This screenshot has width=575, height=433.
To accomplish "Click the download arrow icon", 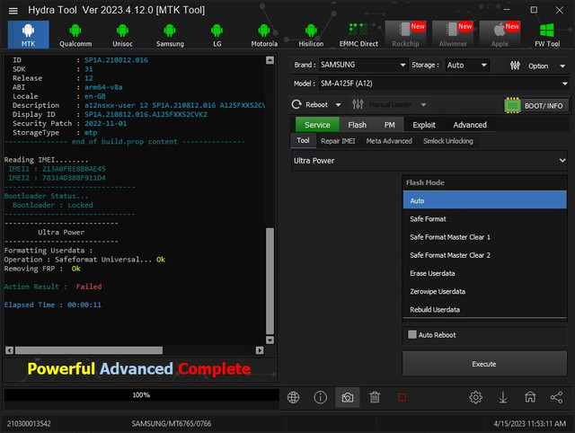I will (503, 397).
